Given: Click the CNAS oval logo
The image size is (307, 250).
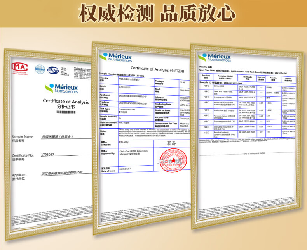Looking at the screenshot, I should (53, 70).
